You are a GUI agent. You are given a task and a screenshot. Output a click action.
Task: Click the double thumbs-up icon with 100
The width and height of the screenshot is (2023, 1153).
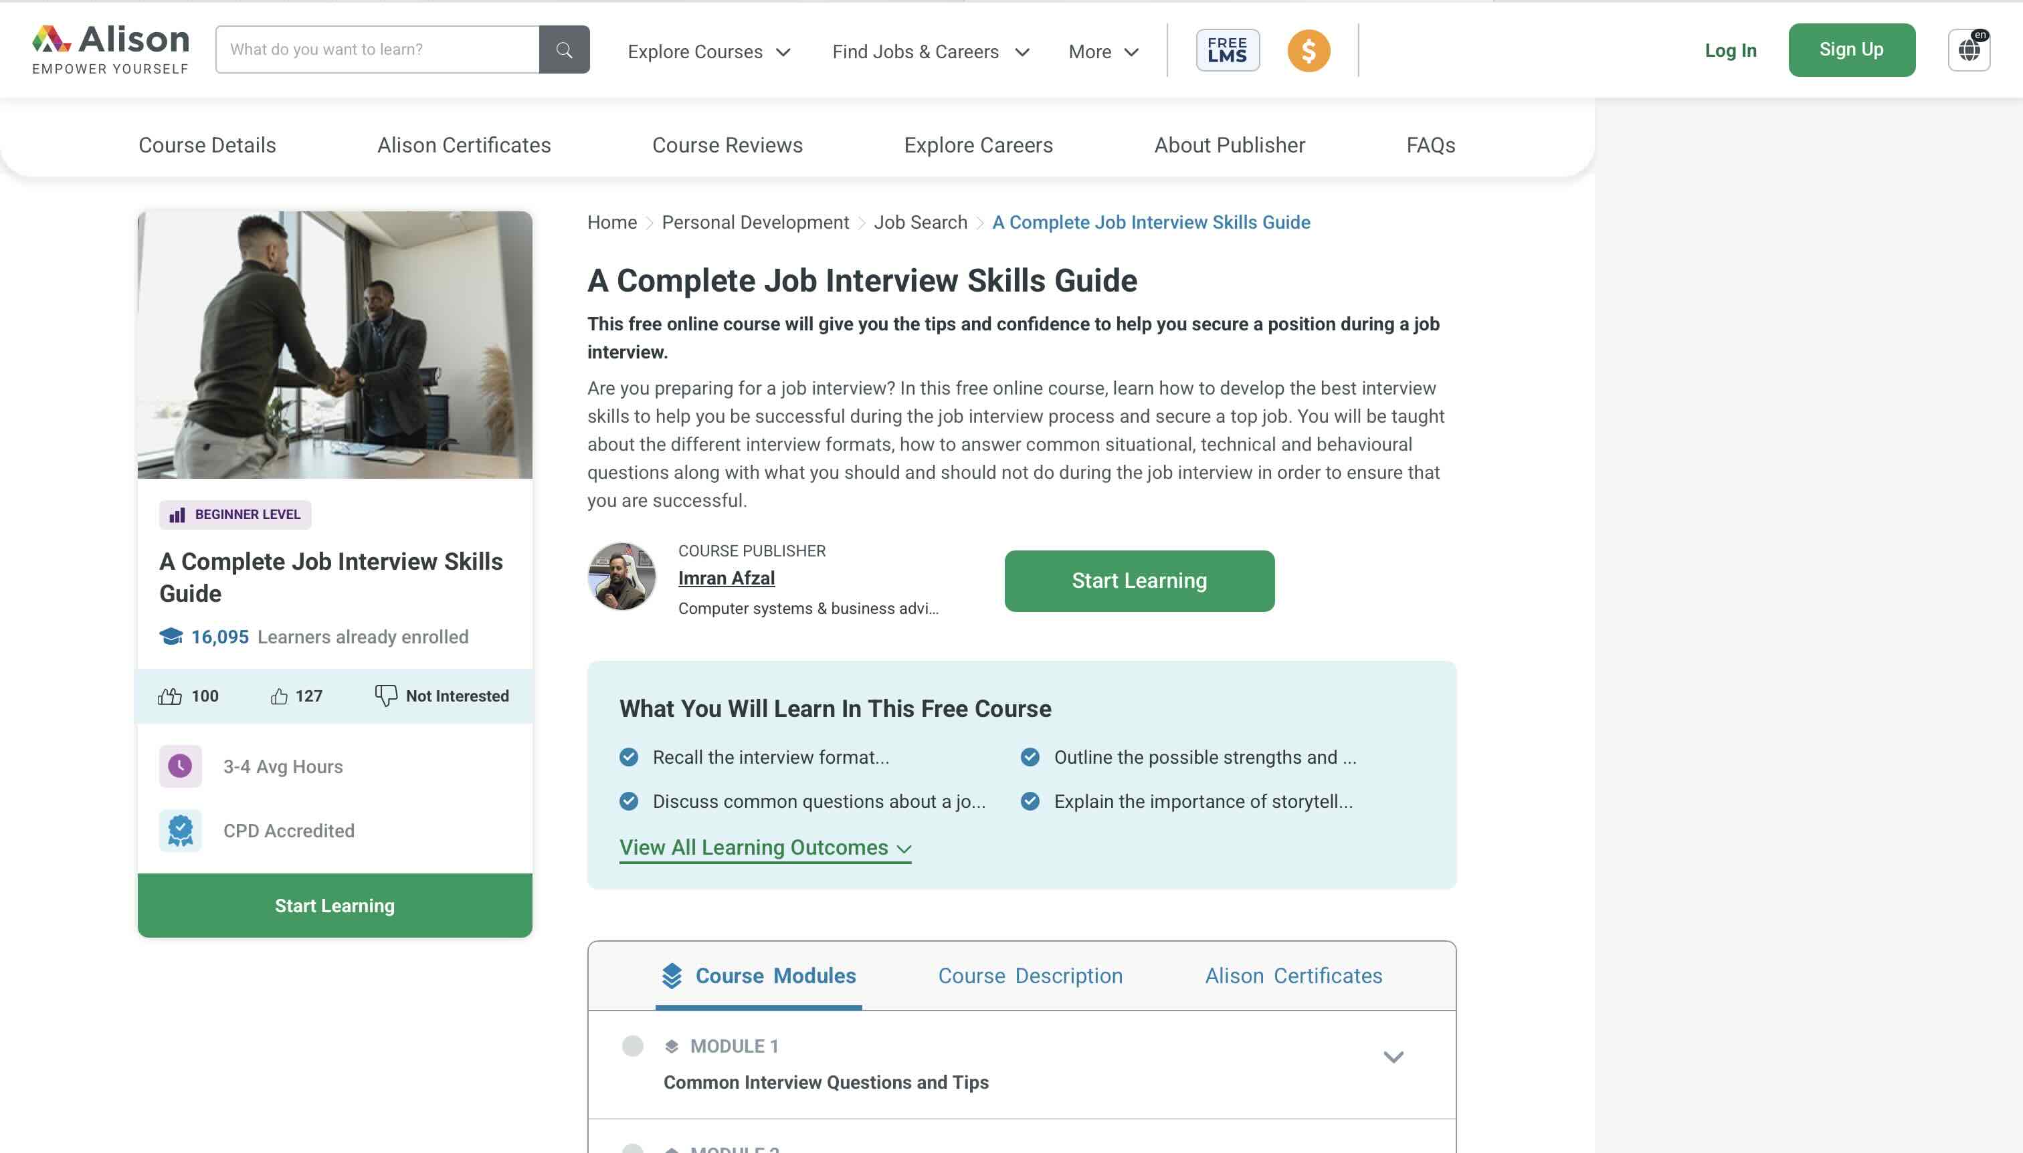click(169, 696)
